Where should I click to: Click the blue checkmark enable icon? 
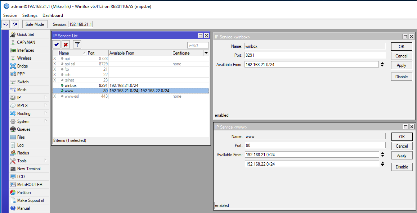pos(57,45)
